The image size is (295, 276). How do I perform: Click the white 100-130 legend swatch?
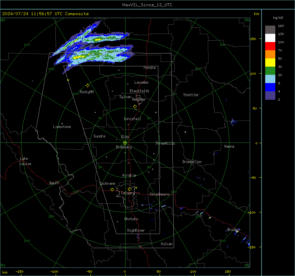click(x=270, y=38)
